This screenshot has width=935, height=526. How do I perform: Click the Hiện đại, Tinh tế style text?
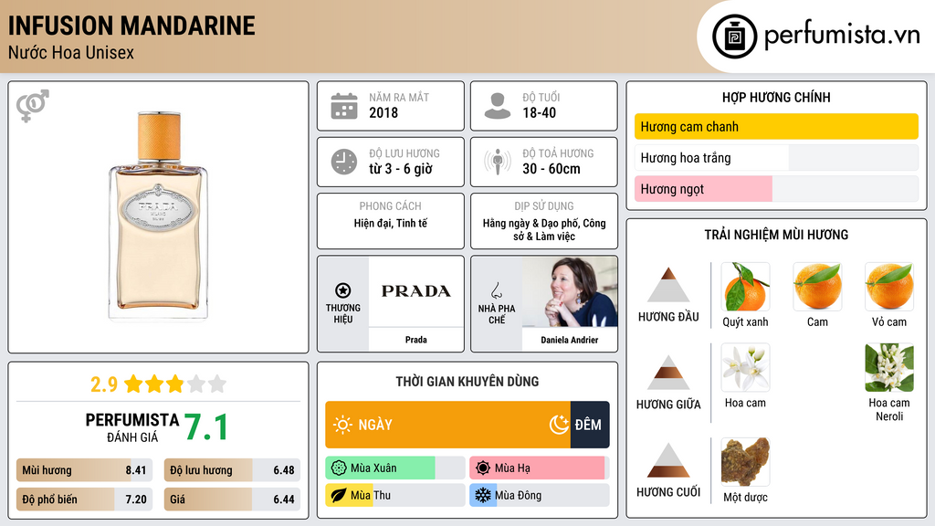391,223
